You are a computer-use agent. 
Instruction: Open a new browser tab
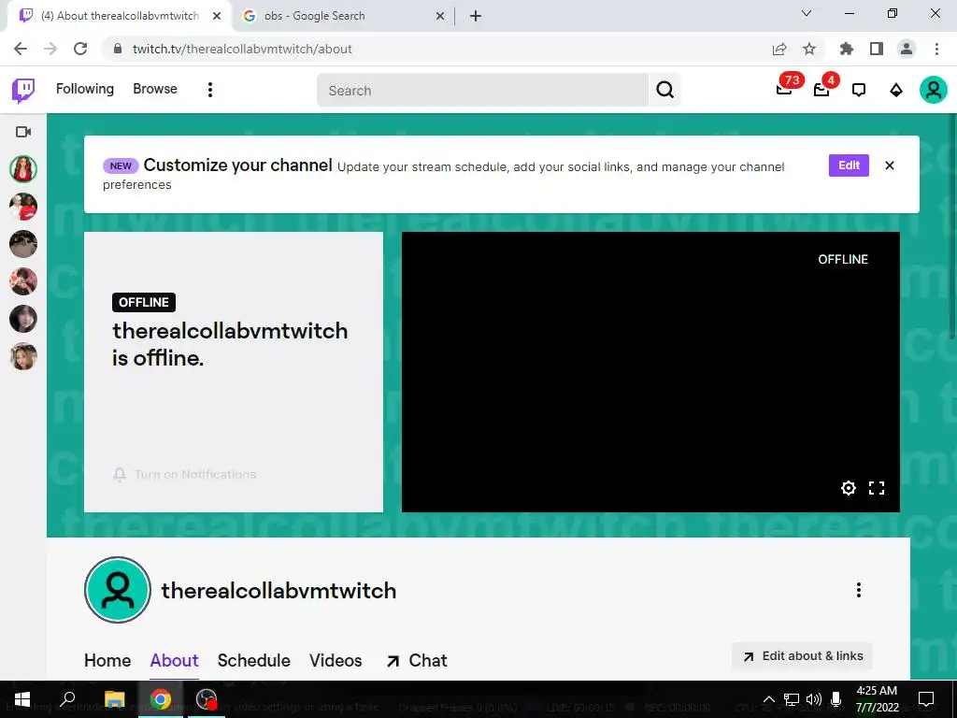tap(476, 16)
